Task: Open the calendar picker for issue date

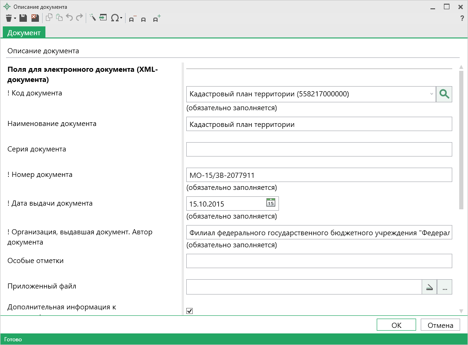Action: (271, 203)
